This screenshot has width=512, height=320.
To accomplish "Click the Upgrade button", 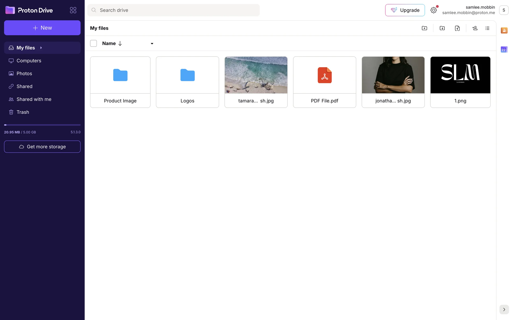I will click(x=405, y=10).
